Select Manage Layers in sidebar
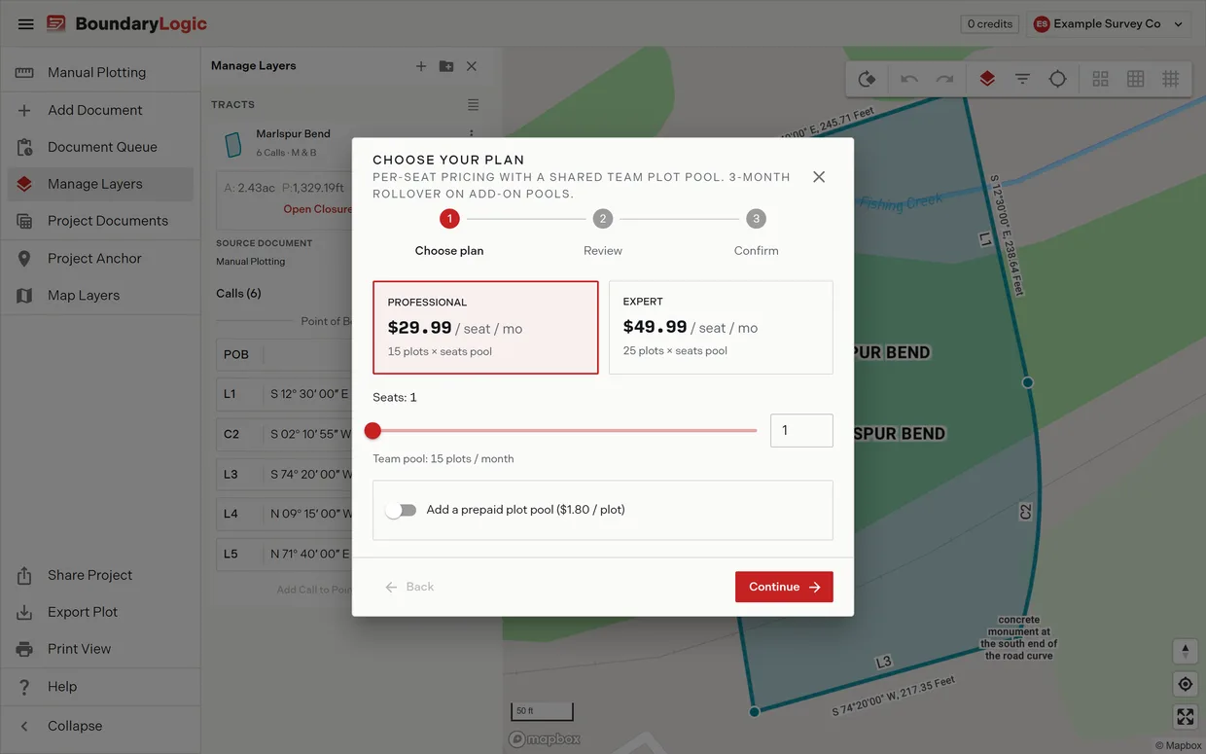 (x=100, y=184)
